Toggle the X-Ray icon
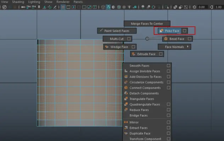This screenshot has width=224, height=141. [175, 7]
